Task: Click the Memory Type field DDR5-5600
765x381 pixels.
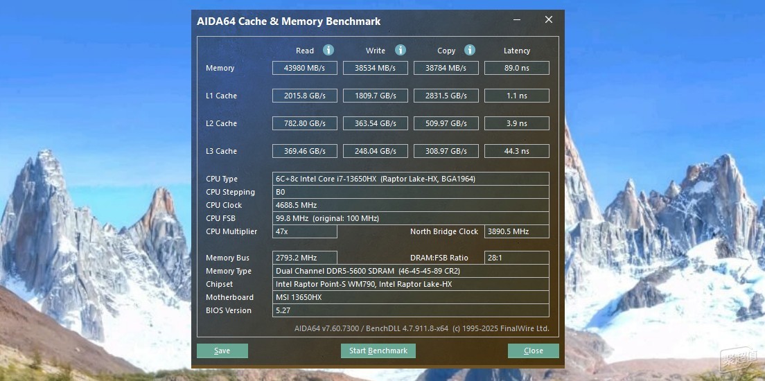Action: coord(411,271)
